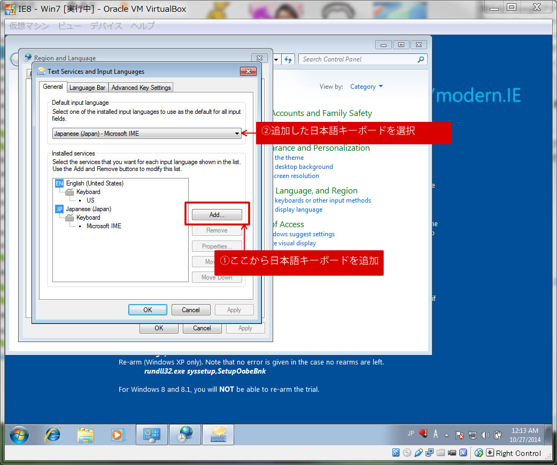
Task: Open the ビュー menu
Action: [69, 26]
